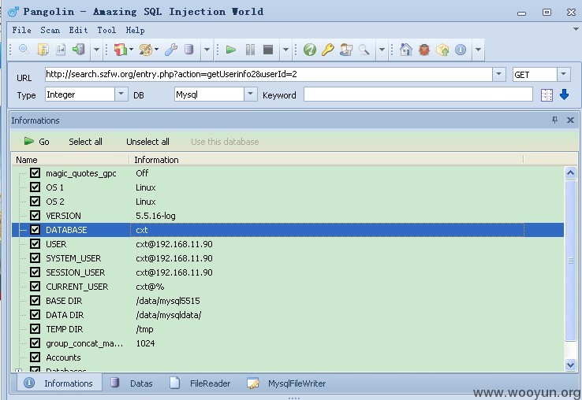Toggle the CURRENT_USER checkbox

tap(35, 286)
